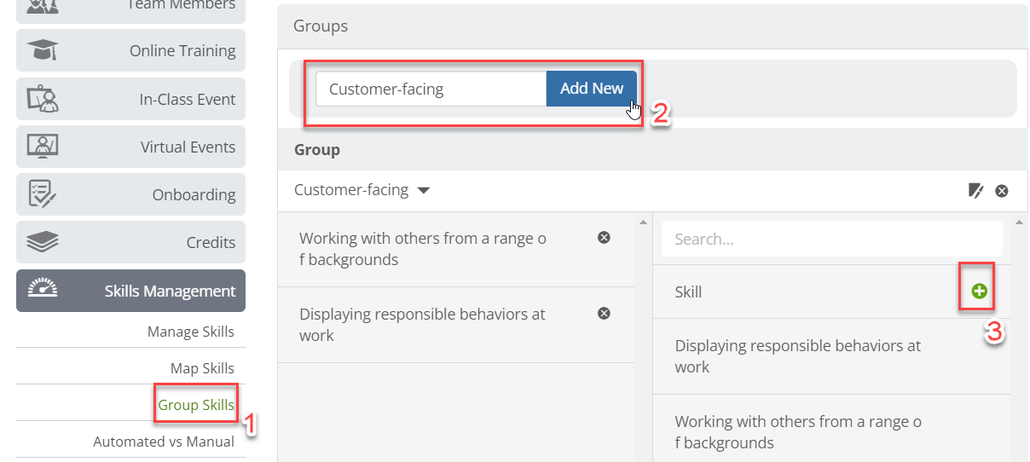The width and height of the screenshot is (1030, 462).
Task: Click the Virtual Events monitor icon
Action: (x=43, y=147)
